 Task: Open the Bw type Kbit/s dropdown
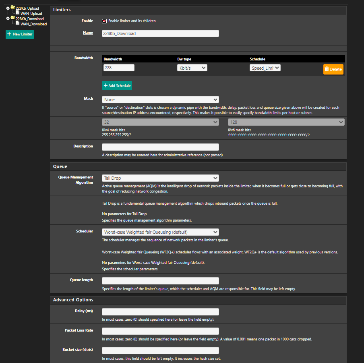tap(192, 68)
